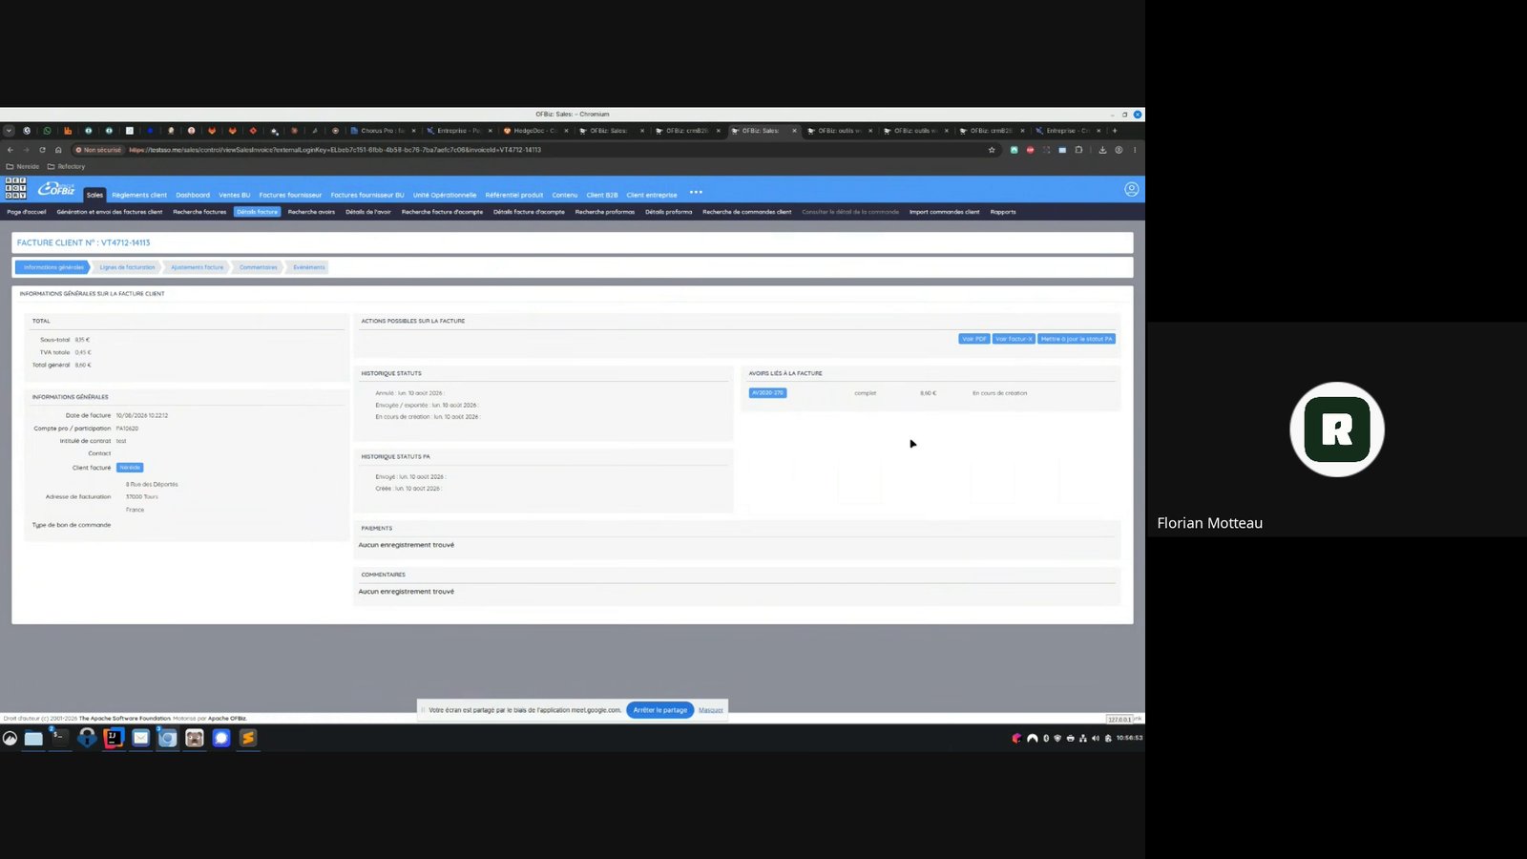Open the terminal from the taskbar
Image resolution: width=1527 pixels, height=859 pixels.
click(59, 737)
